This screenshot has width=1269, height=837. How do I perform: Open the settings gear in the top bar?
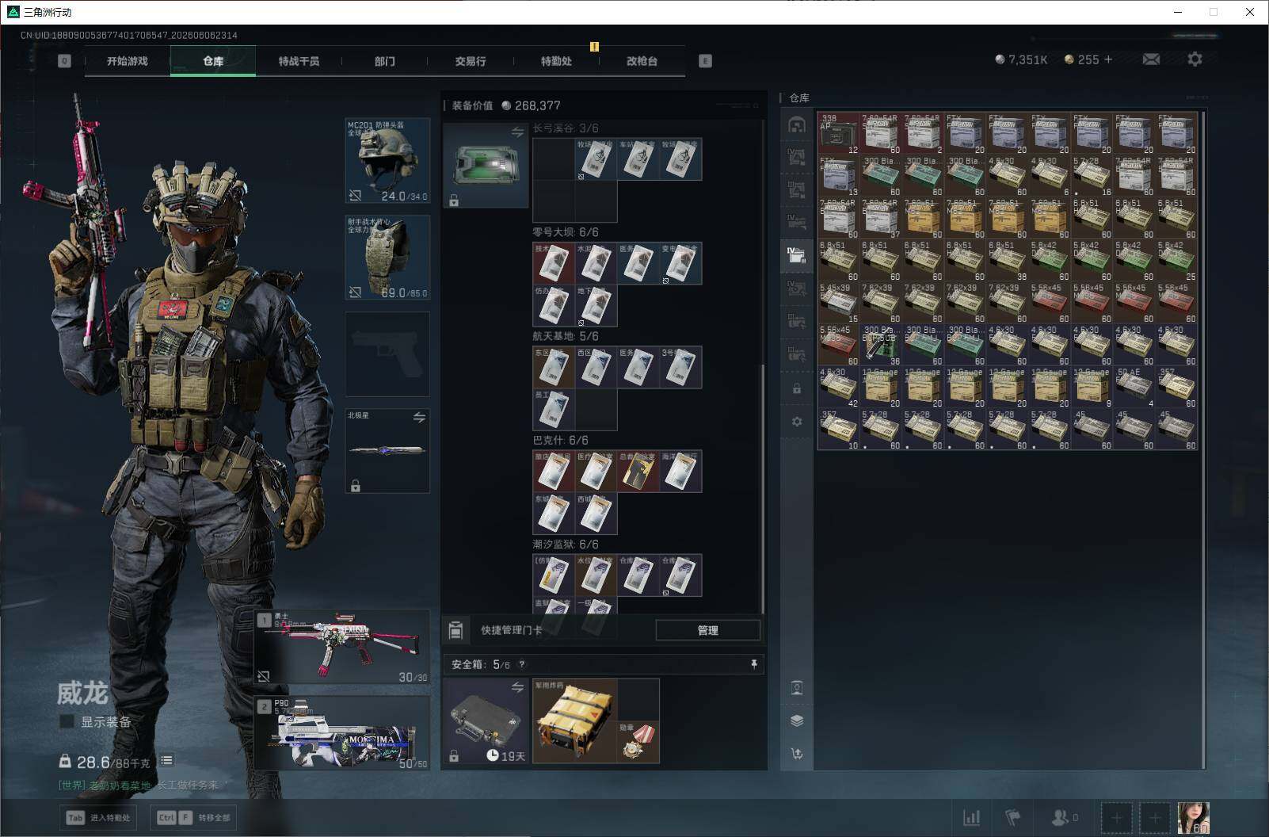point(1195,59)
